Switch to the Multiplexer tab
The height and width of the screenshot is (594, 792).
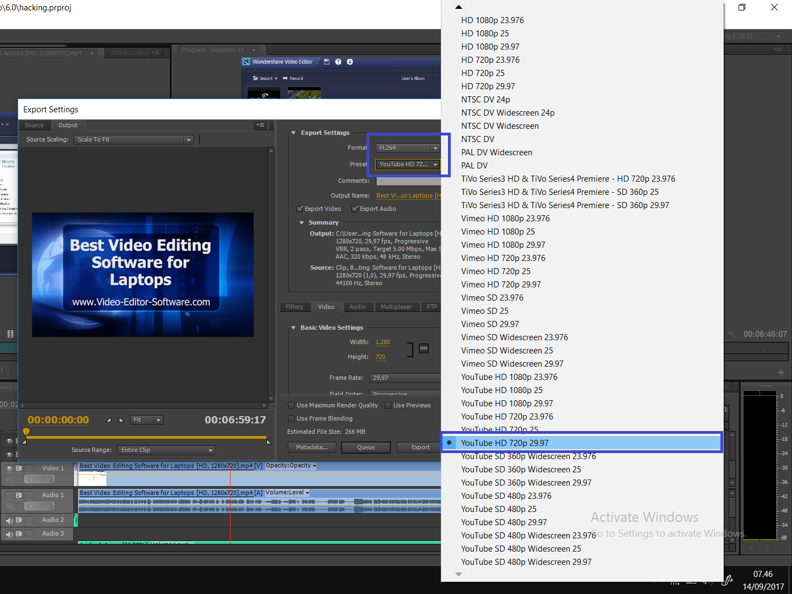coord(396,307)
